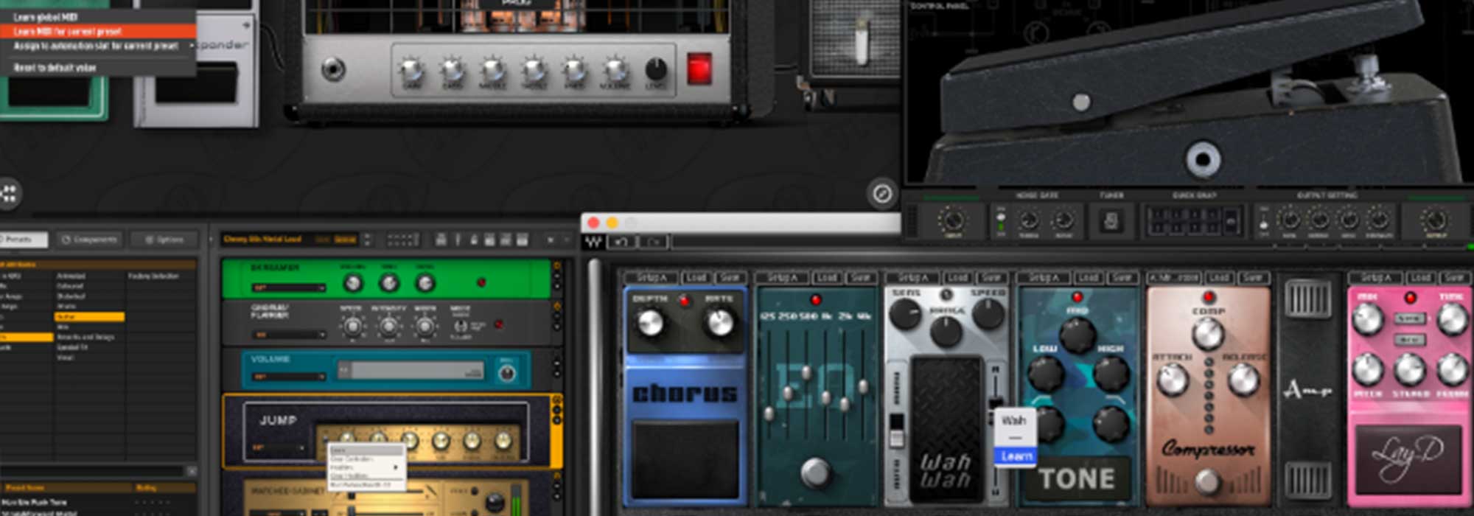Choose Learn in the Jump amp popup menu
Screen dimensions: 1474x516
(x=366, y=450)
